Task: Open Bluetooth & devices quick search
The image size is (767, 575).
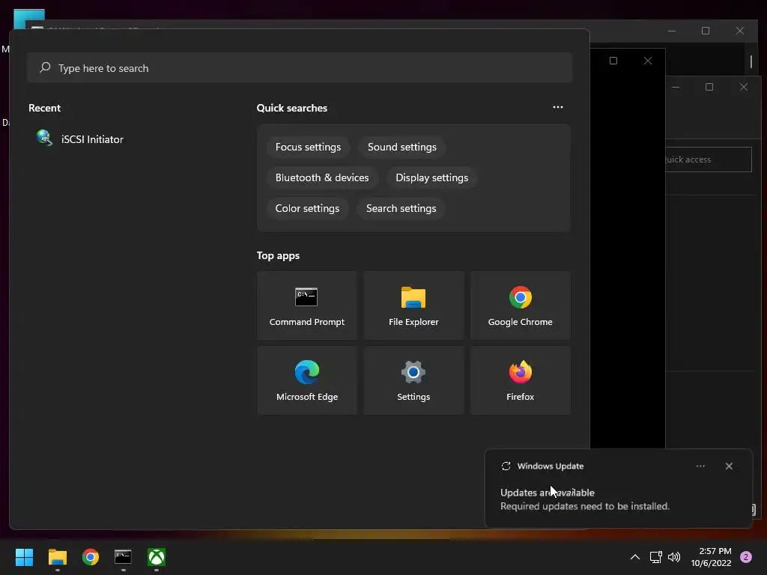Action: click(x=322, y=177)
